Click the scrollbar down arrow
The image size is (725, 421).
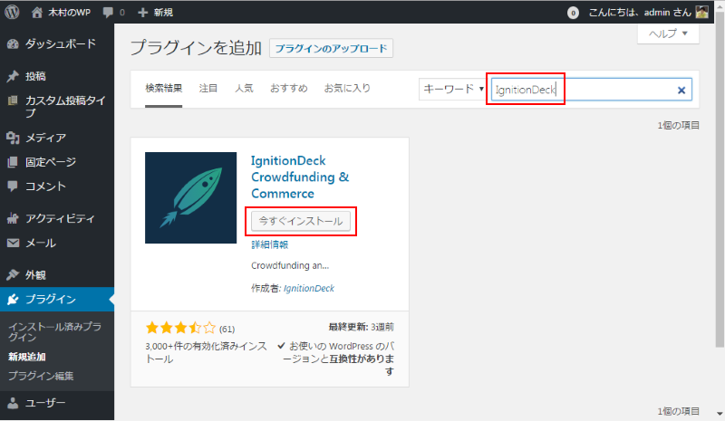click(720, 414)
